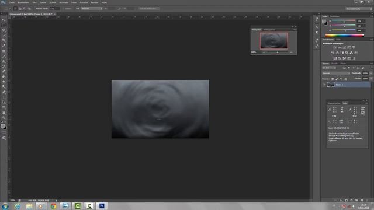Screen dimensions: 374x210
Task: Select the Blur tool
Action: click(4, 82)
